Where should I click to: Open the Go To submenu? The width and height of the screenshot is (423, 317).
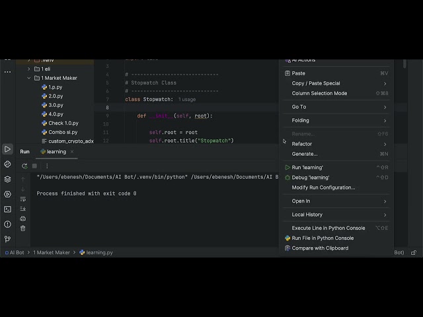tap(336, 107)
